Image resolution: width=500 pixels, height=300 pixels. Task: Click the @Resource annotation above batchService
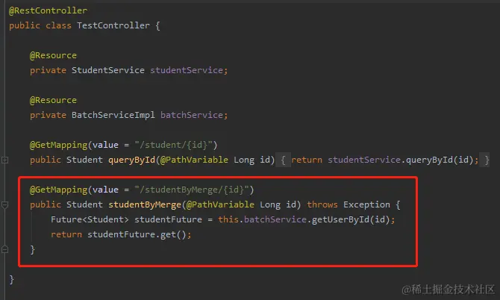pos(53,100)
